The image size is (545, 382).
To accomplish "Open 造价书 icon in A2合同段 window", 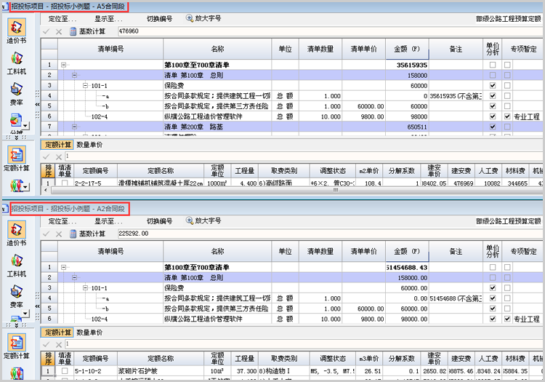I will (17, 230).
